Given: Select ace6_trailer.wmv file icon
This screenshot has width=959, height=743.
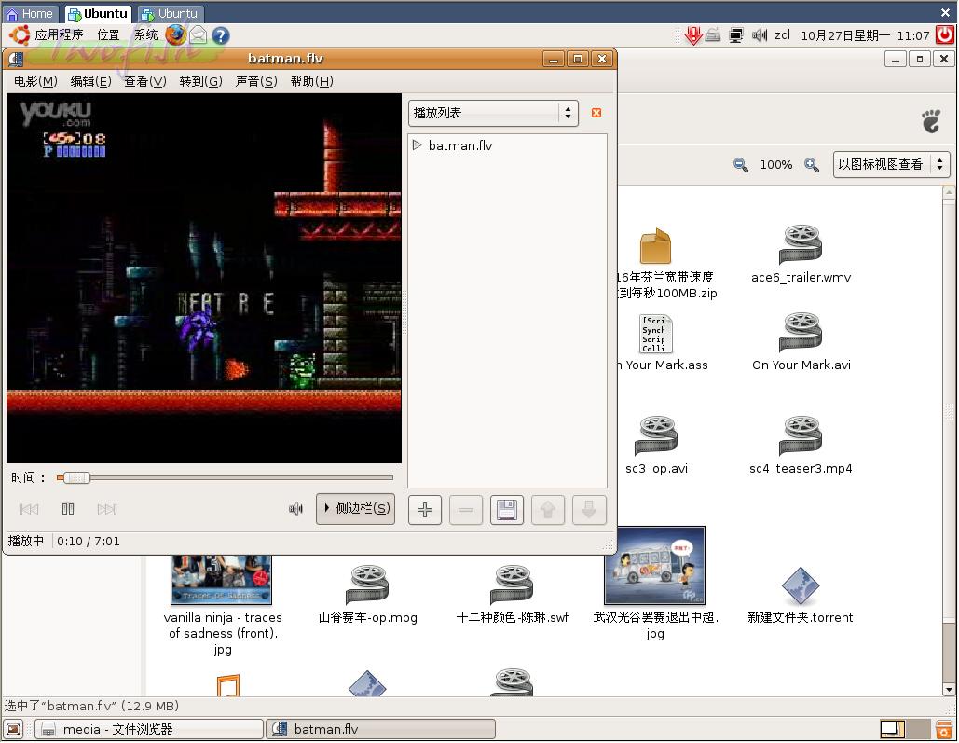Looking at the screenshot, I should click(801, 245).
